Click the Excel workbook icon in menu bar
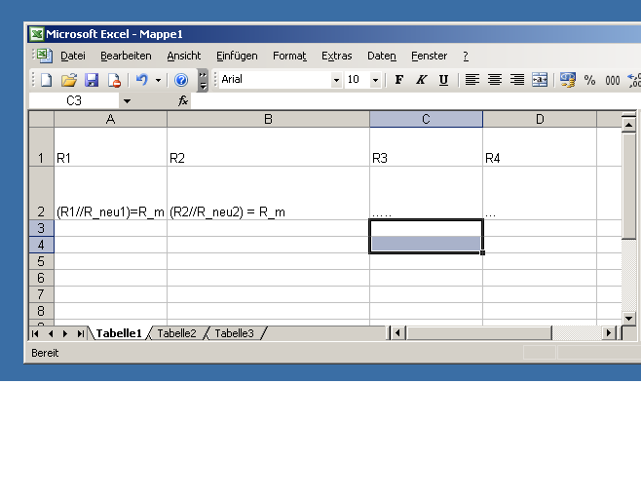This screenshot has width=641, height=499. click(x=45, y=56)
